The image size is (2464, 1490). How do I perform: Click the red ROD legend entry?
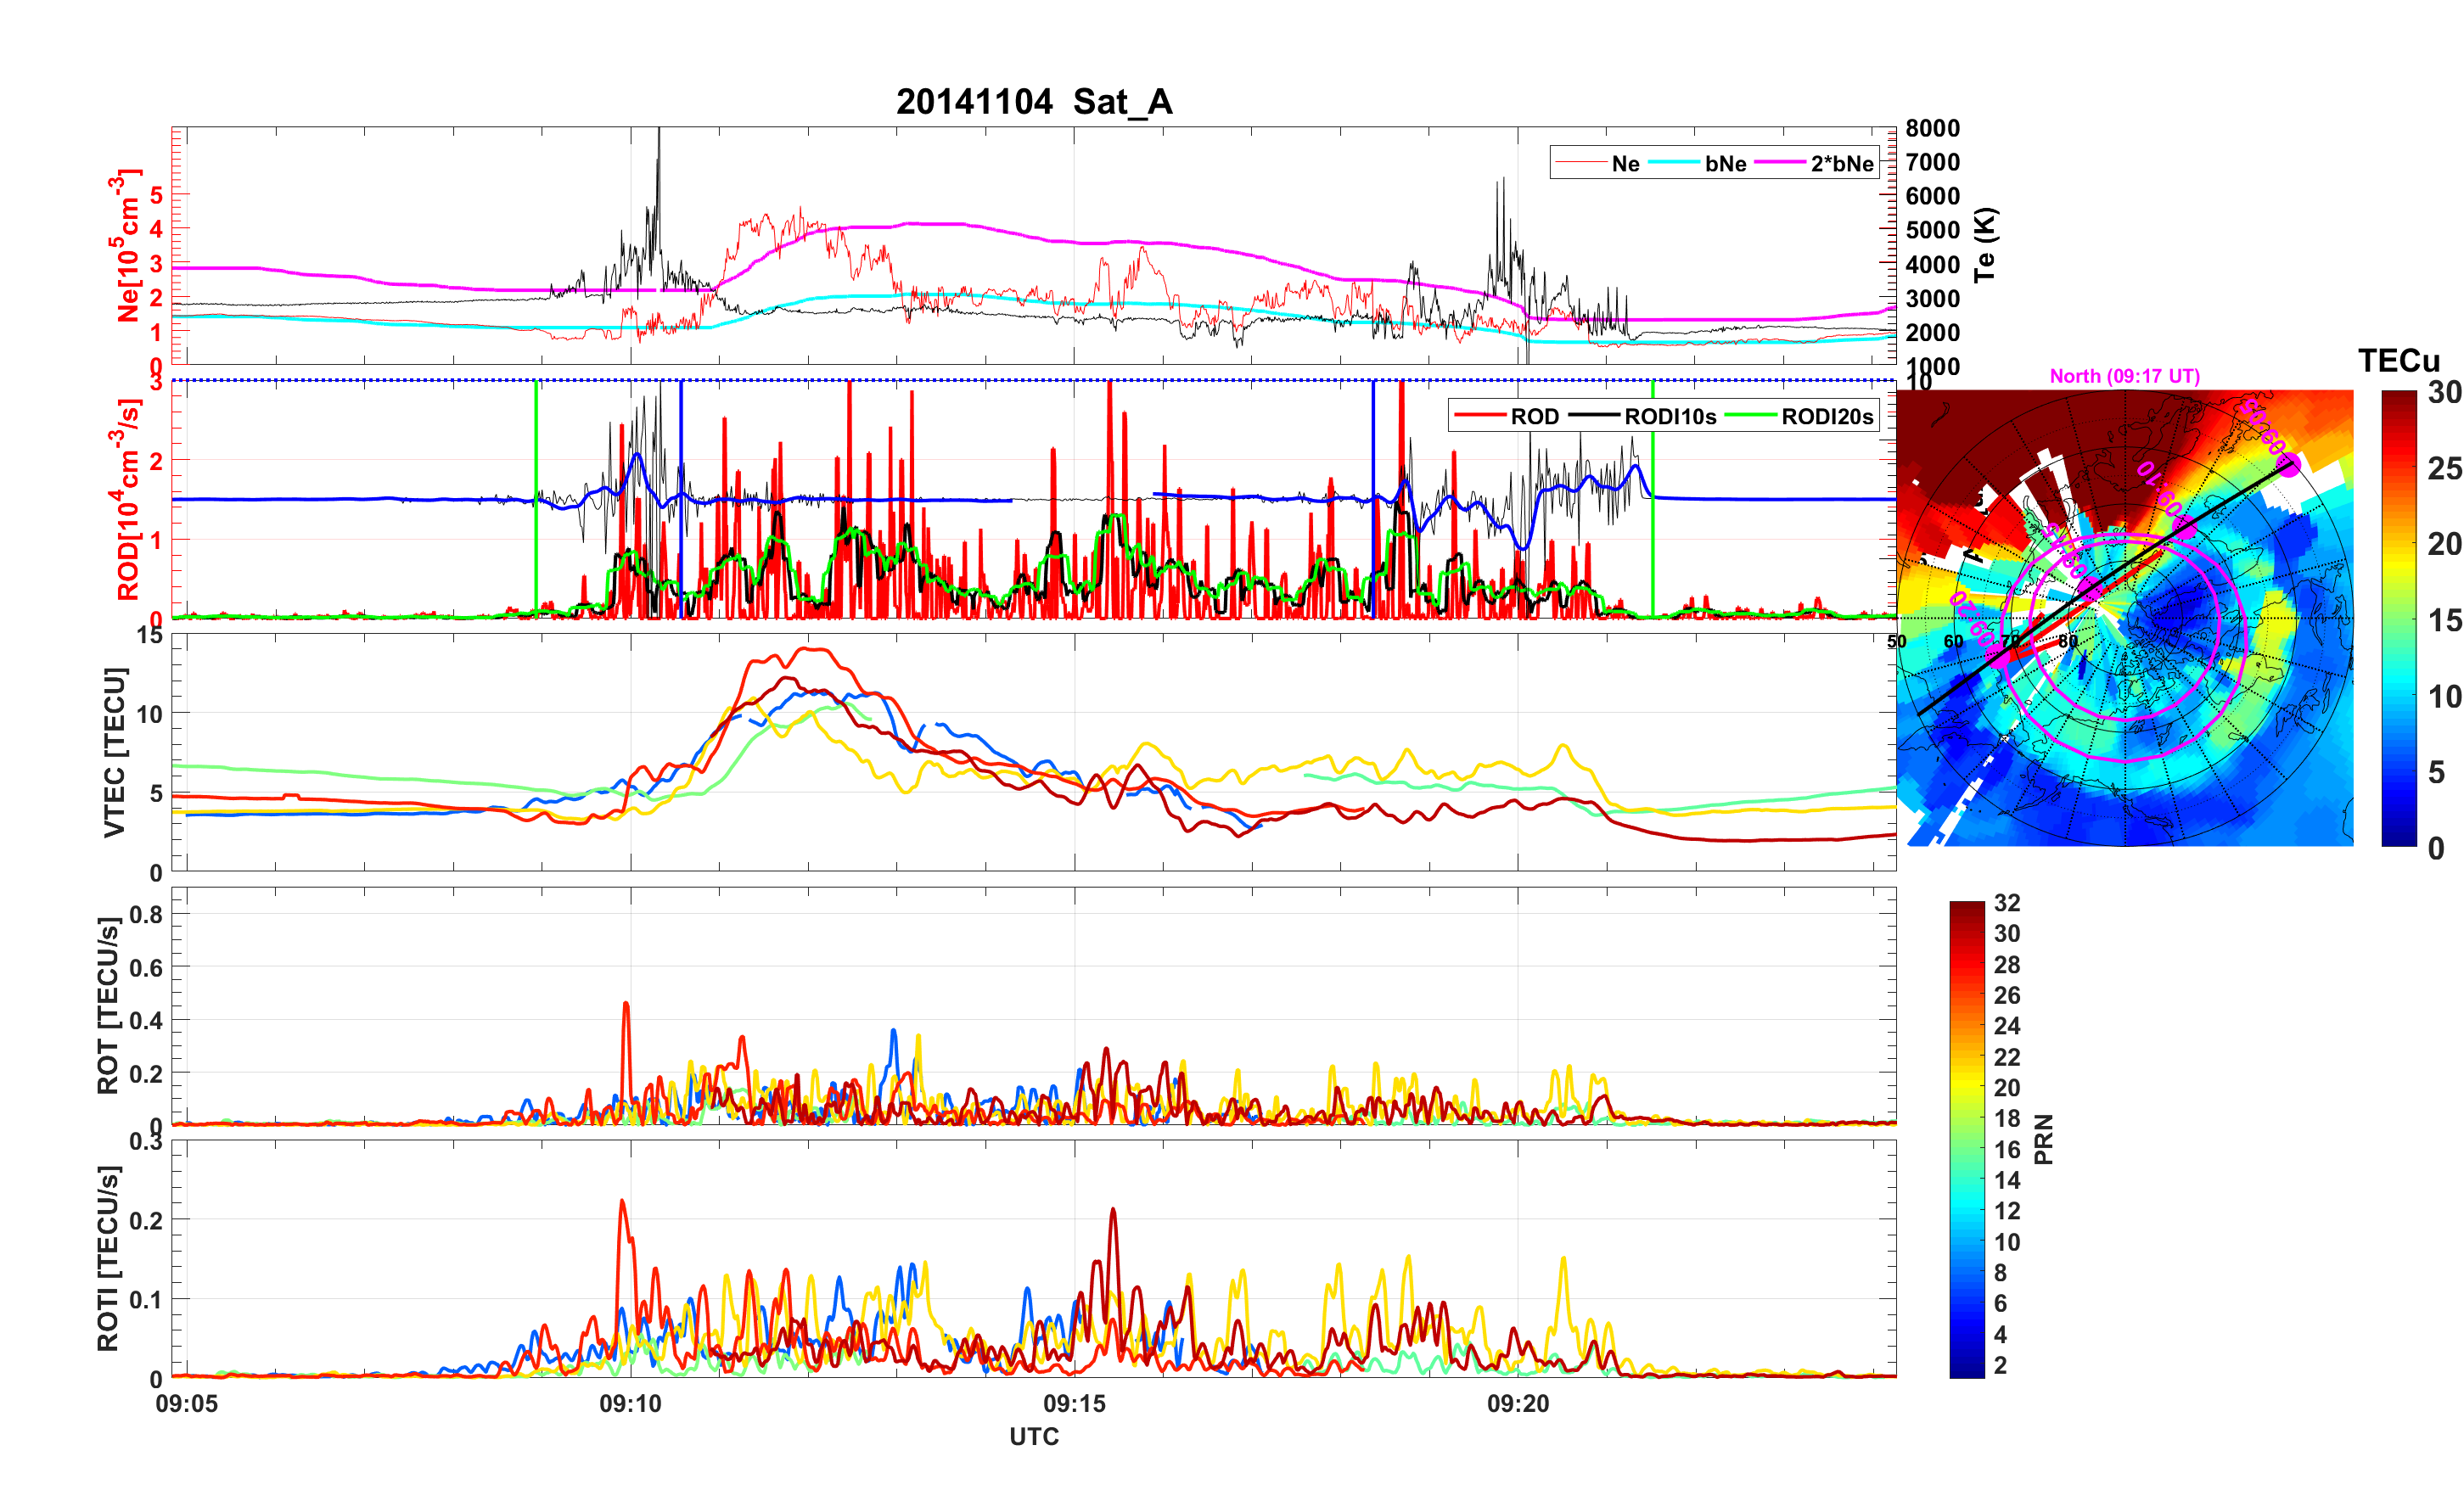tap(1534, 416)
